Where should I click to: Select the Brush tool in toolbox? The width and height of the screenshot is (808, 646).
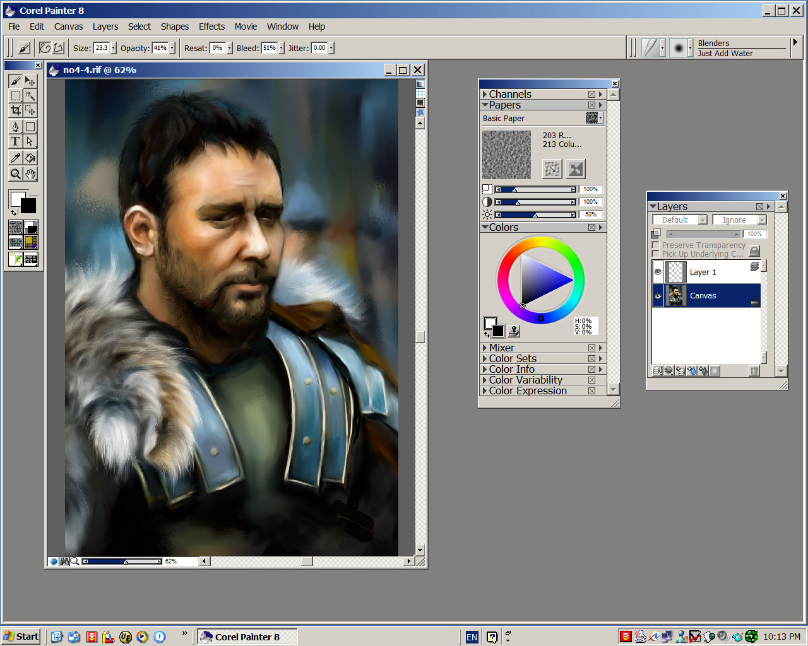coord(16,81)
